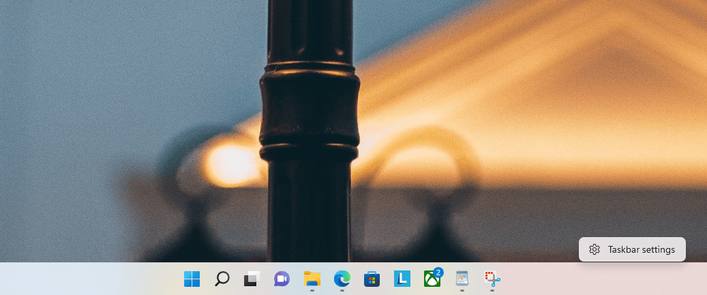Launch the Teams Chat icon
The height and width of the screenshot is (295, 707).
(282, 279)
